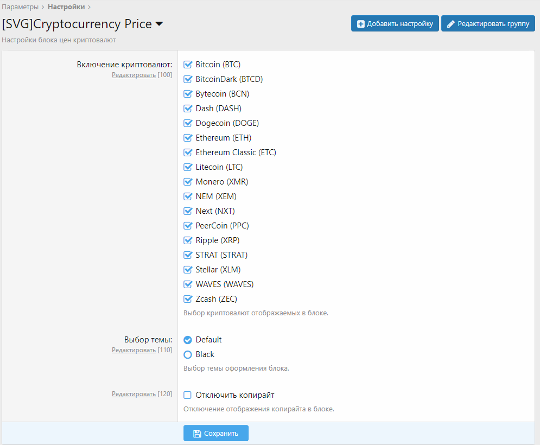Select the Black theme radio button
The height and width of the screenshot is (445, 540).
188,354
